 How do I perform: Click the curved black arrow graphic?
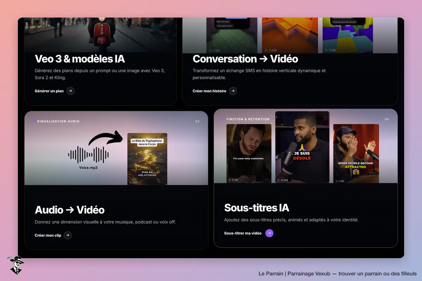(105, 138)
